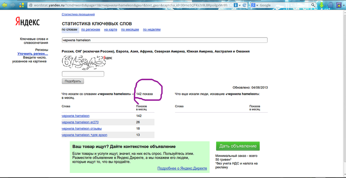The width and height of the screenshot is (346, 178).
Task: Click the site identity globe icon in the address bar
Action: pos(31,5)
